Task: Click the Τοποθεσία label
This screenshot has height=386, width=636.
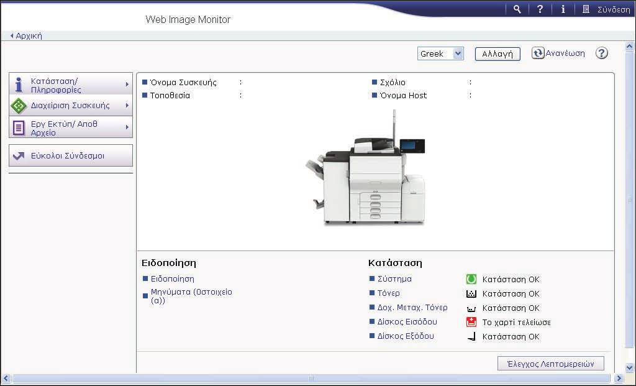Action: tap(170, 95)
